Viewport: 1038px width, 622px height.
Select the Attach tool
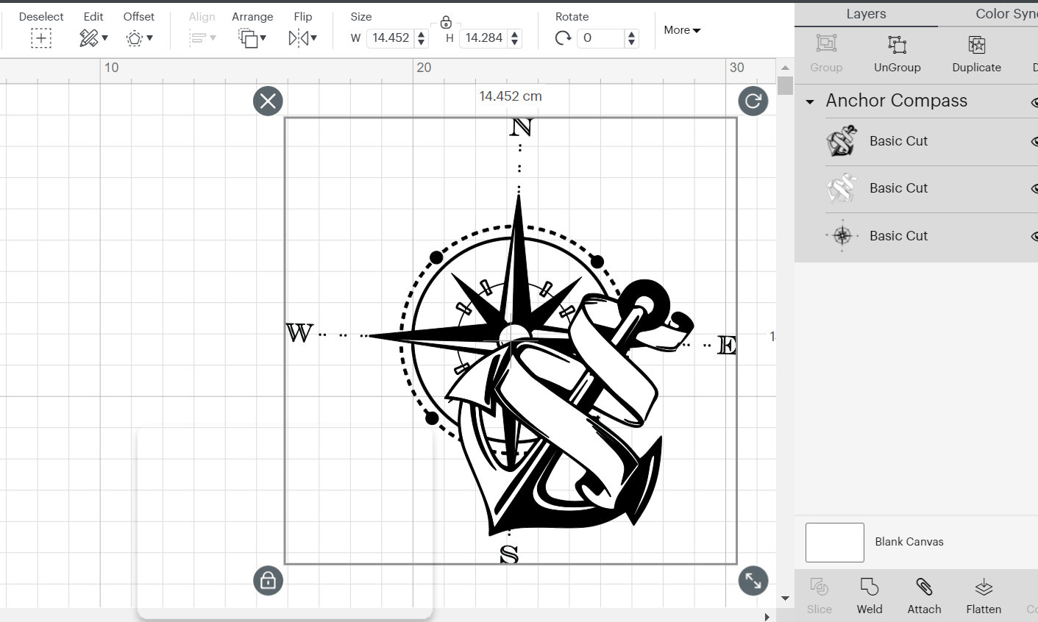(924, 596)
